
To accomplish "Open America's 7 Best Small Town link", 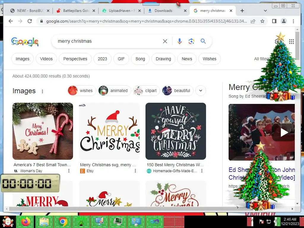I will click(42, 165).
